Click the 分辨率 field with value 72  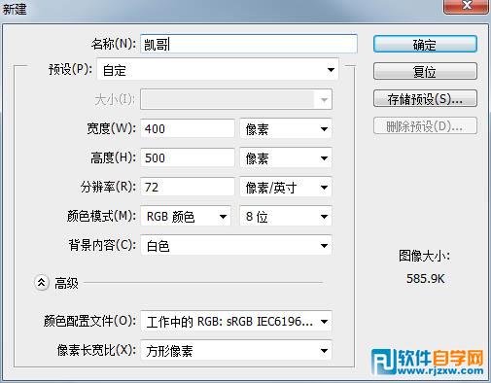(x=188, y=187)
